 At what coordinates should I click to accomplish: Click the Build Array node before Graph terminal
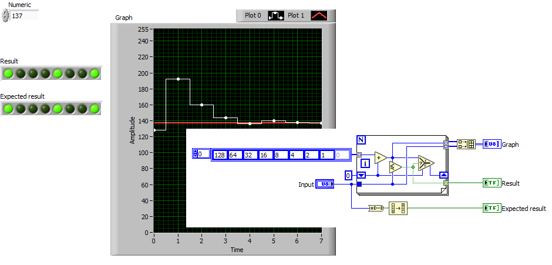click(466, 144)
